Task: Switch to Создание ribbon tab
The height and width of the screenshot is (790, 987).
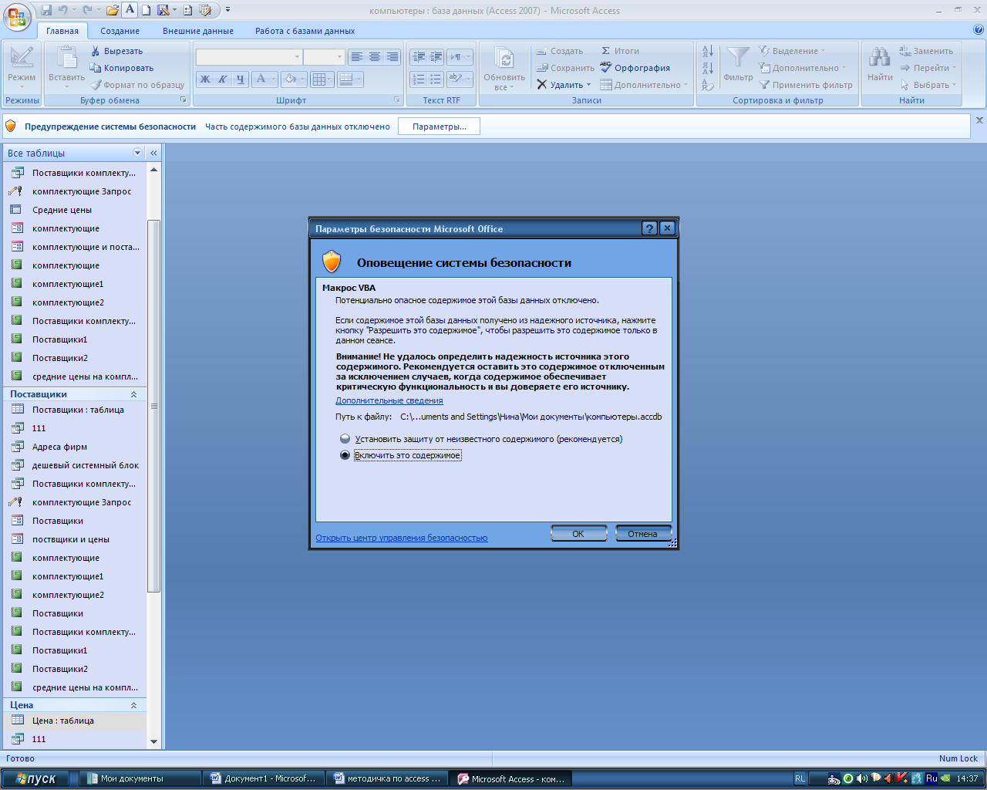Action: click(x=120, y=31)
